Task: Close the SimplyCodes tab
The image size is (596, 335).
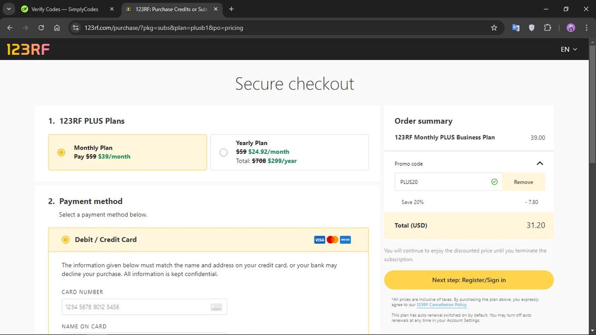Action: pyautogui.click(x=112, y=9)
